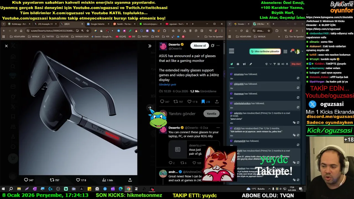354x199 pixels.
Task: Click the Yanıtla reply button
Action: pyautogui.click(x=212, y=114)
